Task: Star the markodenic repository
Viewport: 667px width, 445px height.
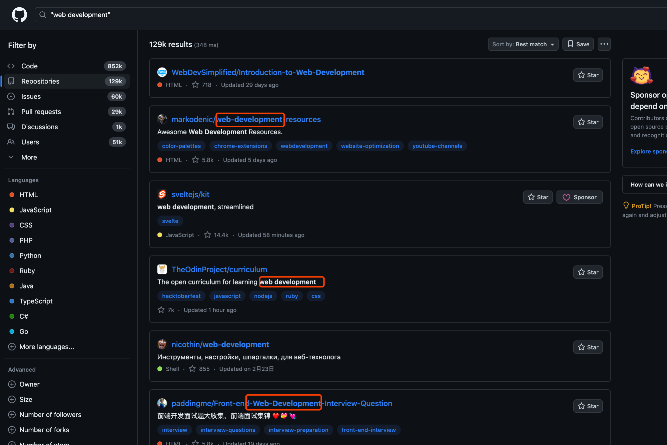Action: point(588,122)
